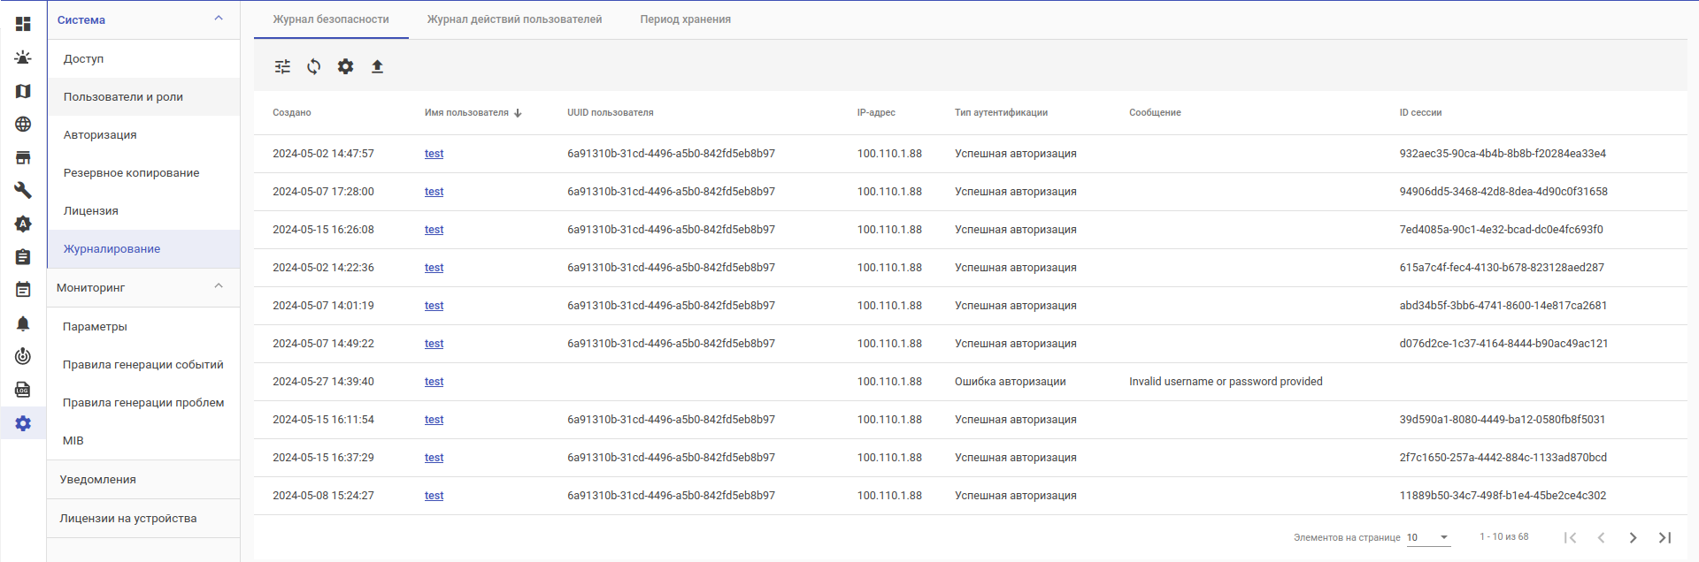
Task: Open the dashboard icon in sidebar
Action: click(x=23, y=24)
